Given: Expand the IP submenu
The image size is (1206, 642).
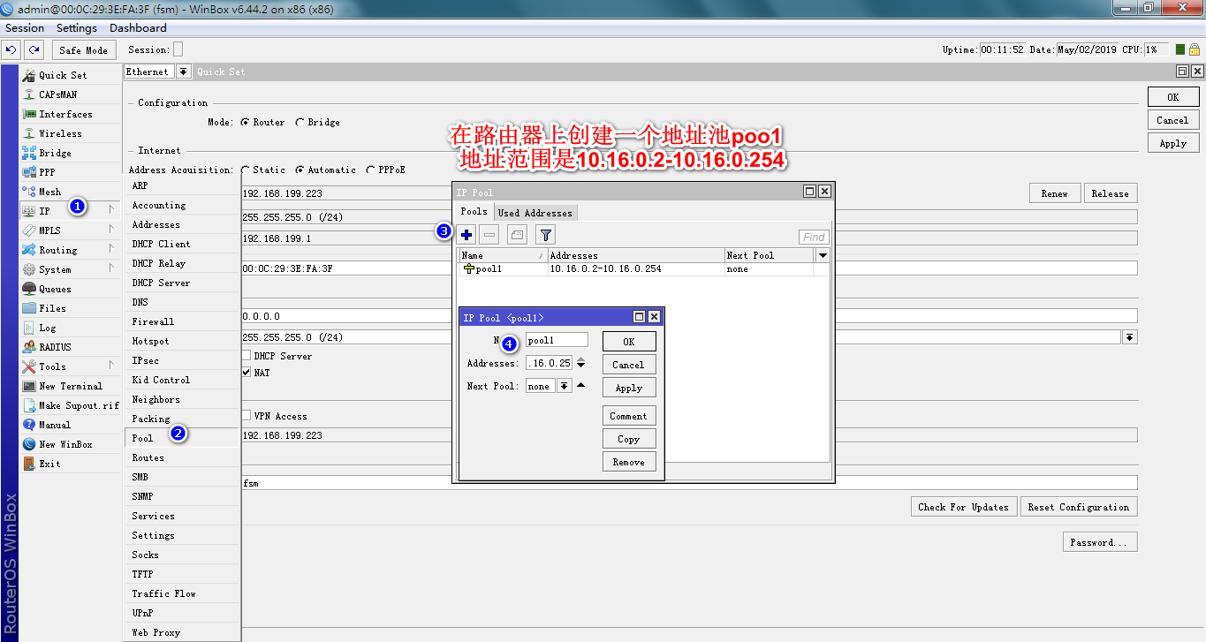Looking at the screenshot, I should coord(111,210).
